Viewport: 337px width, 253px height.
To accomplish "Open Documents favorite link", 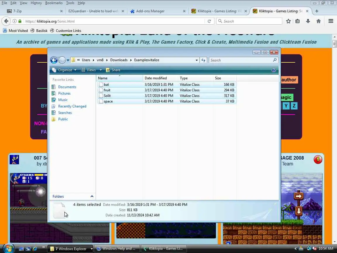I will click(67, 87).
